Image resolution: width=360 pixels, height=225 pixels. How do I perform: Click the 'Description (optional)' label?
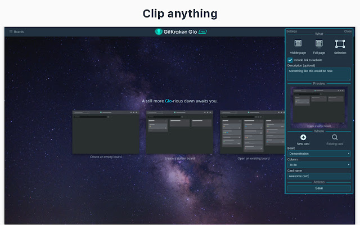click(x=301, y=65)
